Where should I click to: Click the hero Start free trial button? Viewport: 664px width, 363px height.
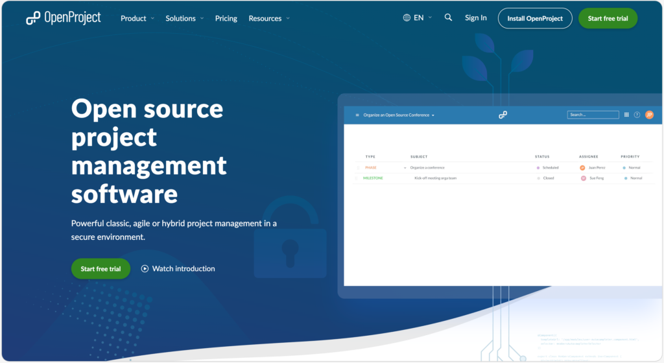[101, 268]
